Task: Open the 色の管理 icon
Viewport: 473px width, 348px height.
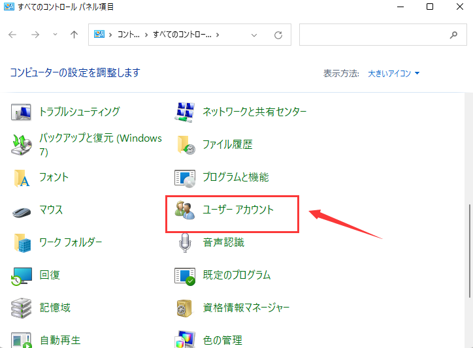Action: (185, 340)
